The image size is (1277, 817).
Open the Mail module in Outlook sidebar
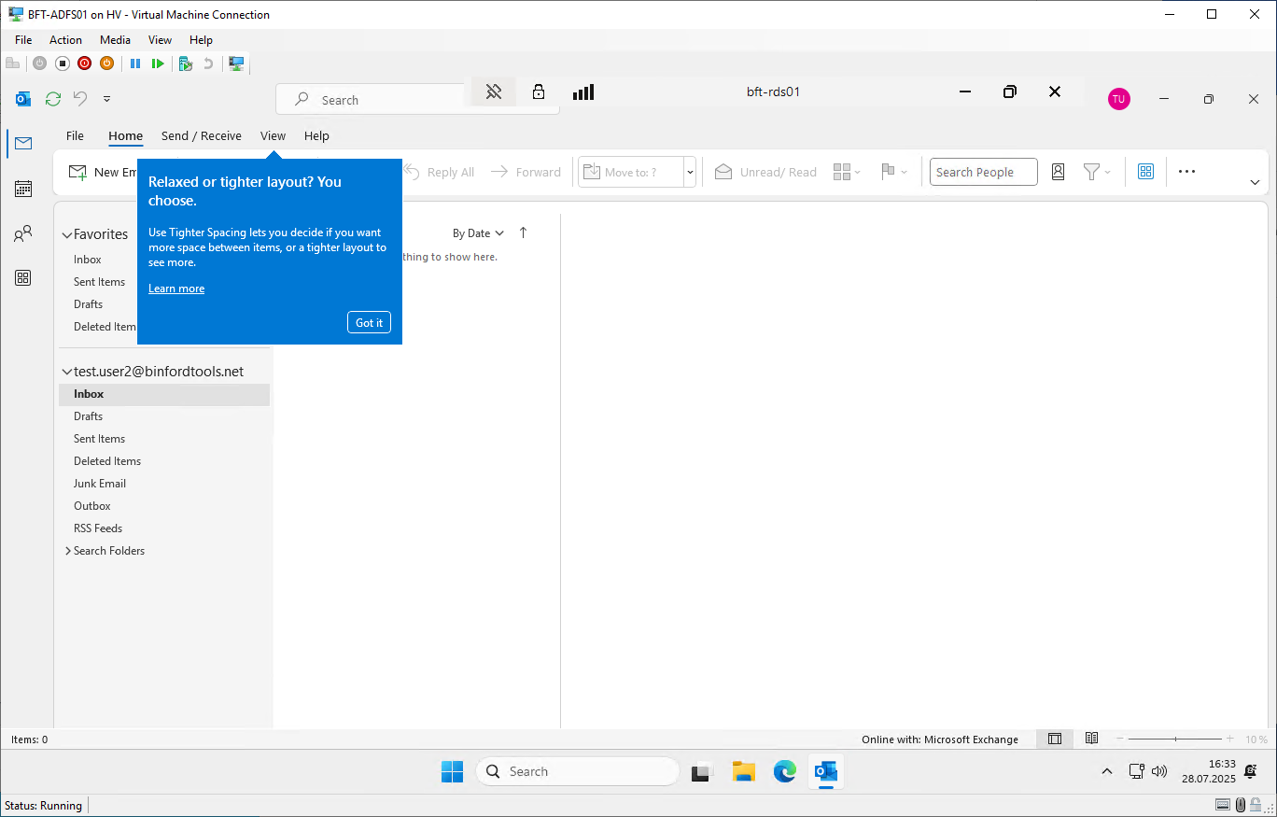(23, 143)
